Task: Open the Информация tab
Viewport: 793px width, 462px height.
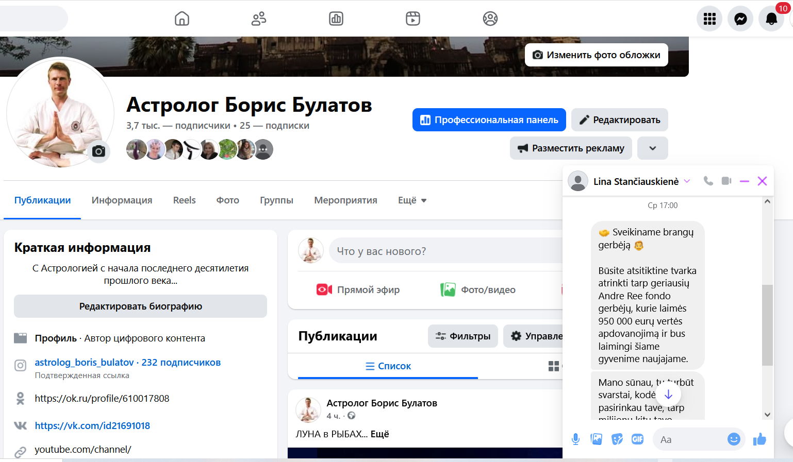Action: click(x=122, y=200)
